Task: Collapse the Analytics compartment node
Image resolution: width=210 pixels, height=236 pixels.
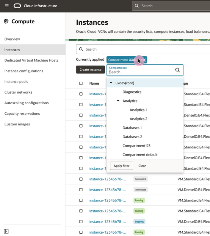Action: click(x=118, y=101)
